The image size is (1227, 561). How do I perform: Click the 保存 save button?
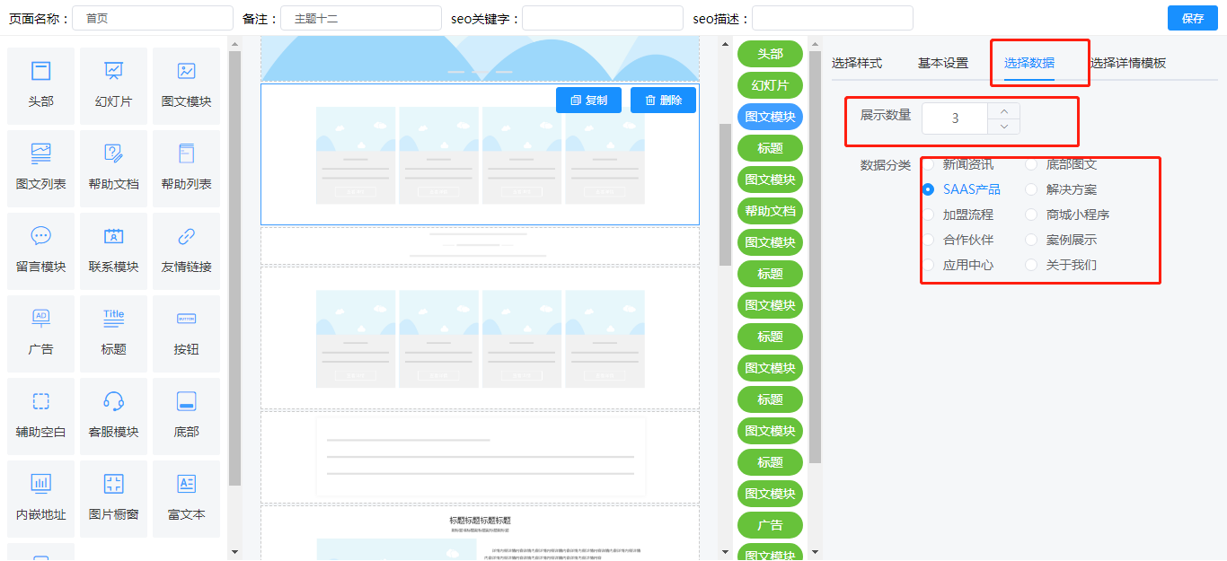point(1192,18)
